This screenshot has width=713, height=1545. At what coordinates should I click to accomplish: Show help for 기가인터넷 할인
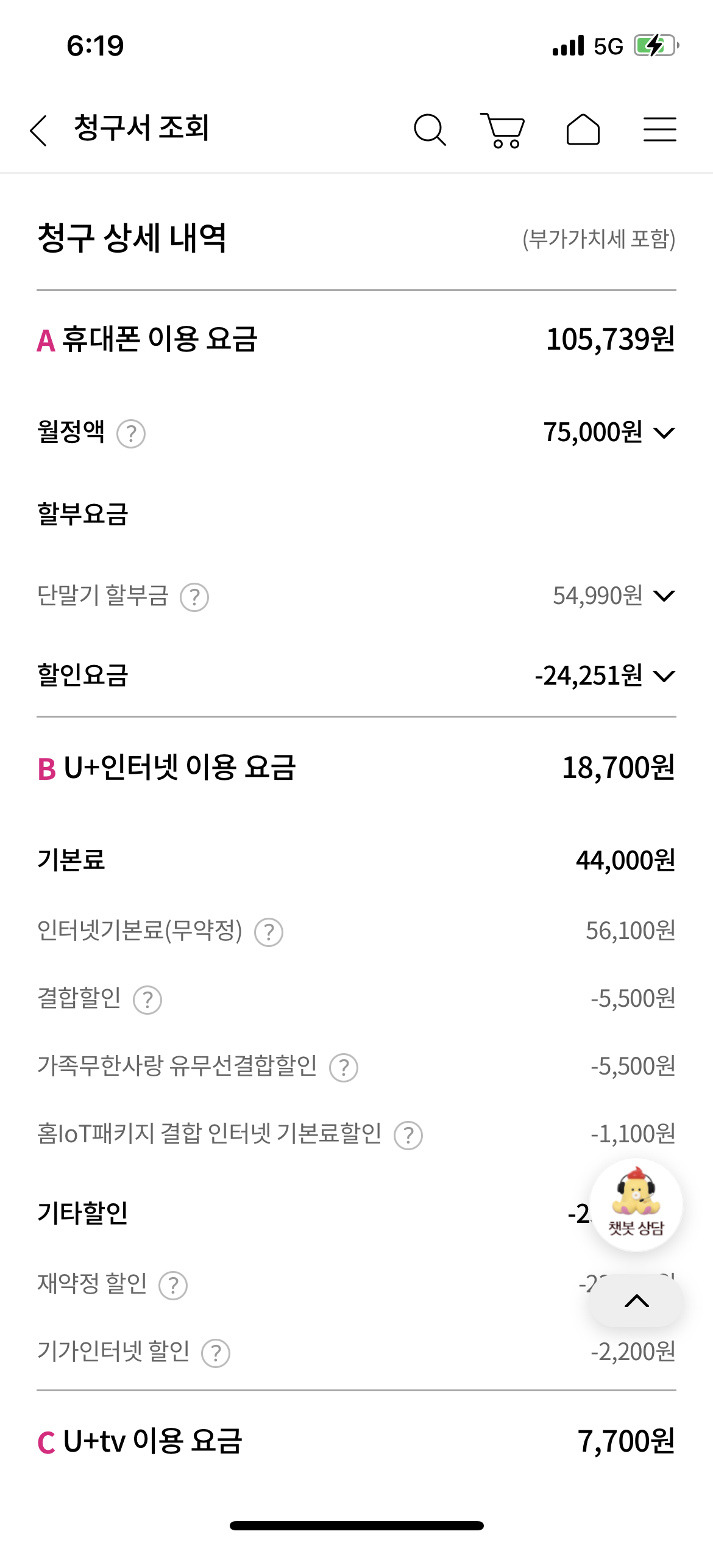pos(216,1353)
